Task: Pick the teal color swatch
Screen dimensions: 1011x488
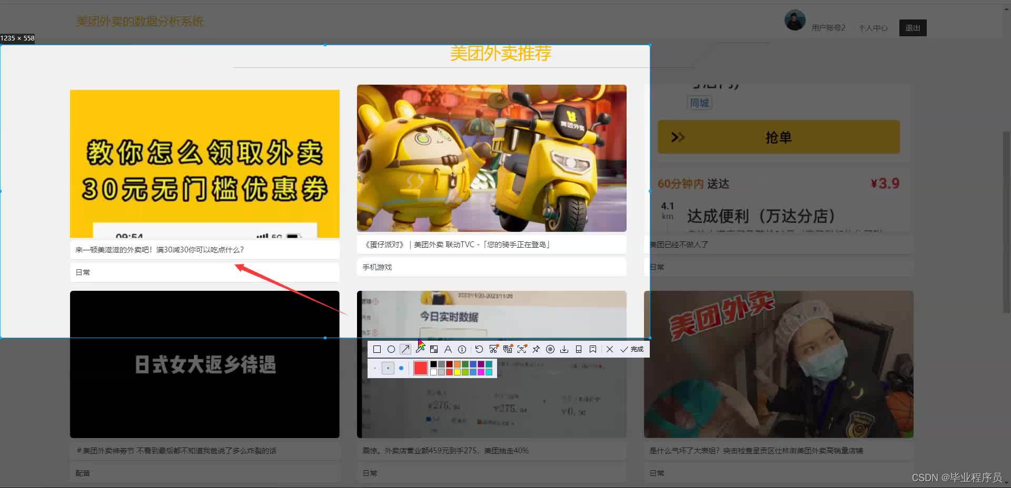Action: pos(489,364)
